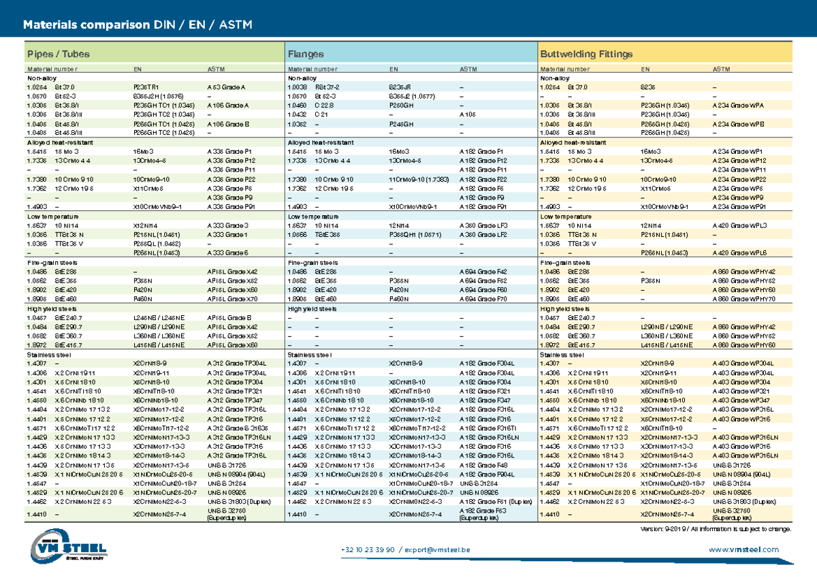
Task: Click the 'Low temperature' heading under Buttwelding Fittings
Action: (x=566, y=215)
